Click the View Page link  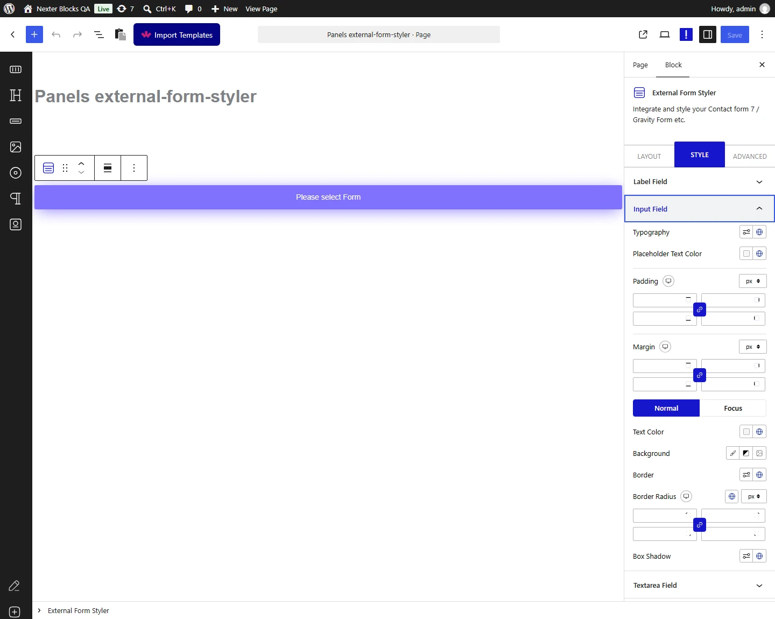click(262, 9)
